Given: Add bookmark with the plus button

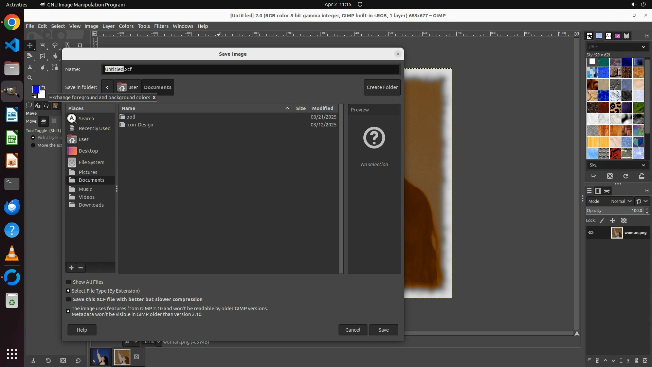Looking at the screenshot, I should click(x=71, y=268).
